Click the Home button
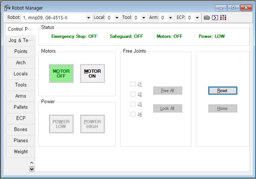This screenshot has width=256, height=179. coord(223,108)
